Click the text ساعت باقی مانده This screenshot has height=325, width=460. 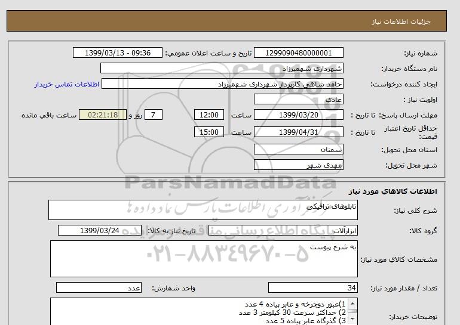(x=49, y=115)
